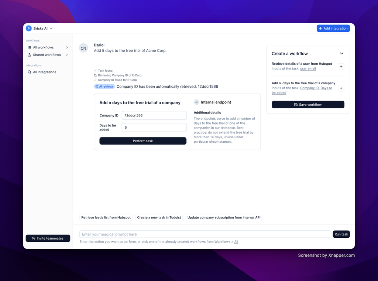Image resolution: width=378 pixels, height=281 pixels.
Task: Focus the Days to be added field
Action: pos(154,128)
